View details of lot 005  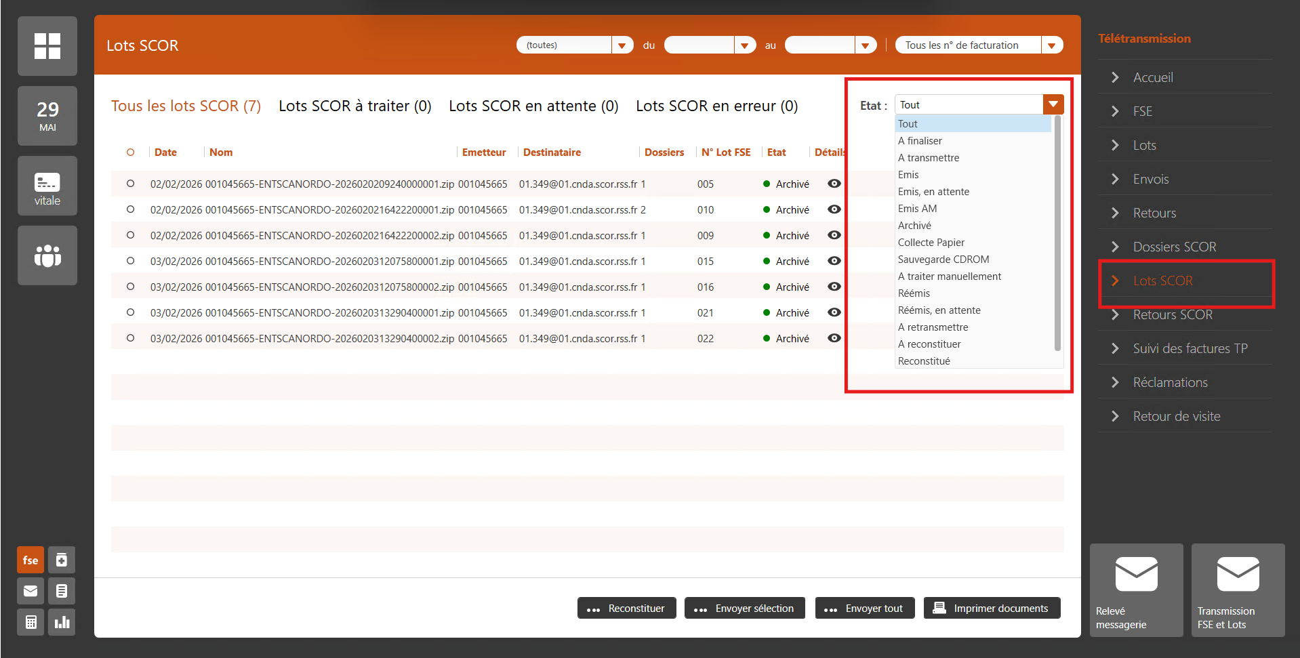tap(834, 184)
